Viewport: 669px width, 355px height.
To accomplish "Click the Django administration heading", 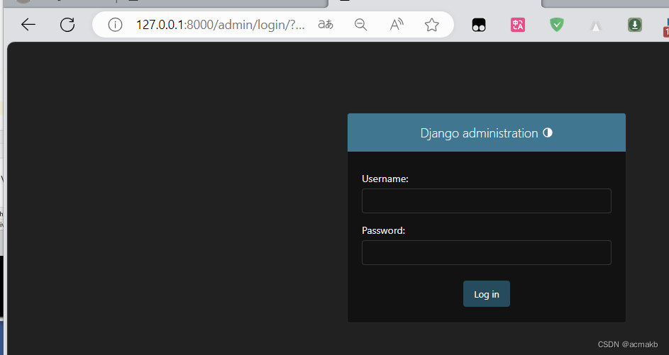I will (x=479, y=133).
